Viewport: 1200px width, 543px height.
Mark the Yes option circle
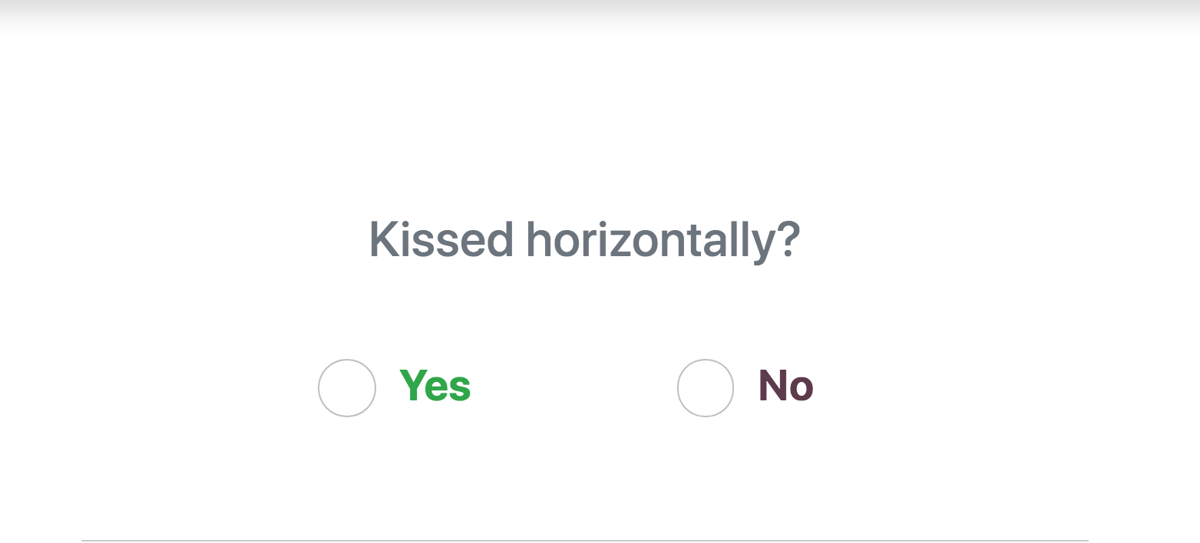(347, 388)
